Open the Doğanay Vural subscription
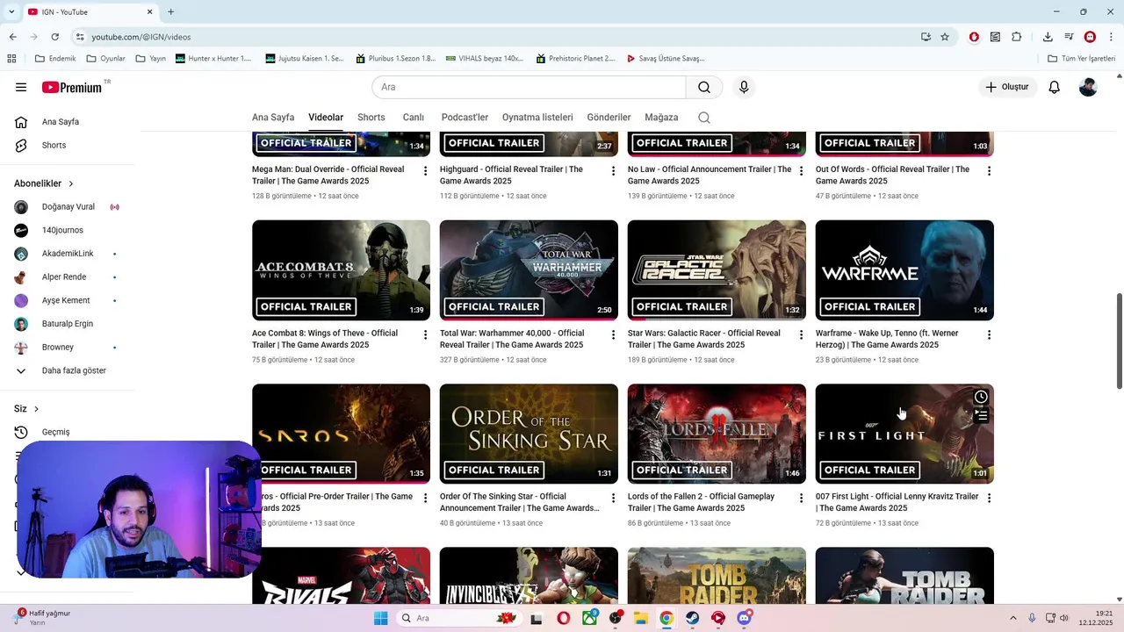 point(68,207)
